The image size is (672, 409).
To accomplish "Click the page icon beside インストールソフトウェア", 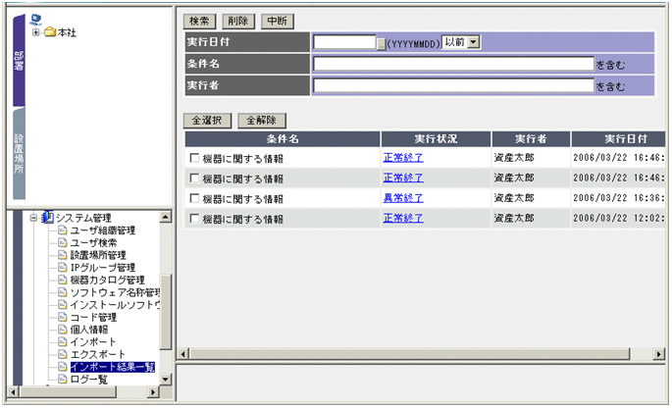I will pyautogui.click(x=63, y=305).
